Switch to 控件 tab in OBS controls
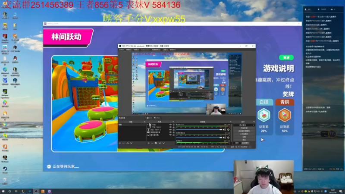This screenshot has height=194, width=345. (x=237, y=143)
